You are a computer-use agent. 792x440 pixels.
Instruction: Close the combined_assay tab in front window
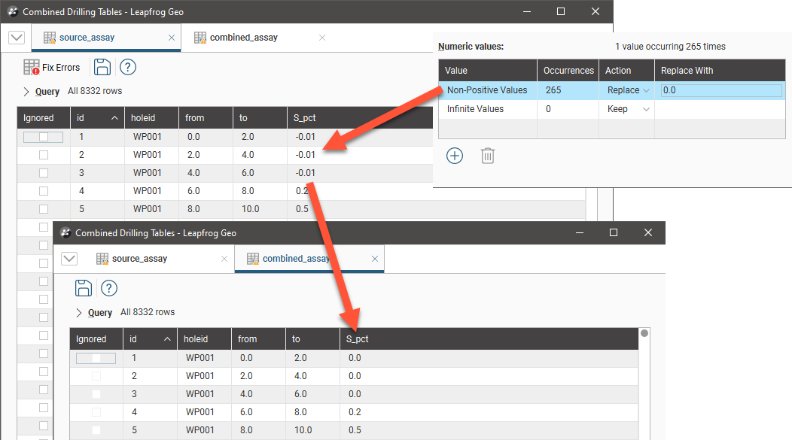[375, 258]
